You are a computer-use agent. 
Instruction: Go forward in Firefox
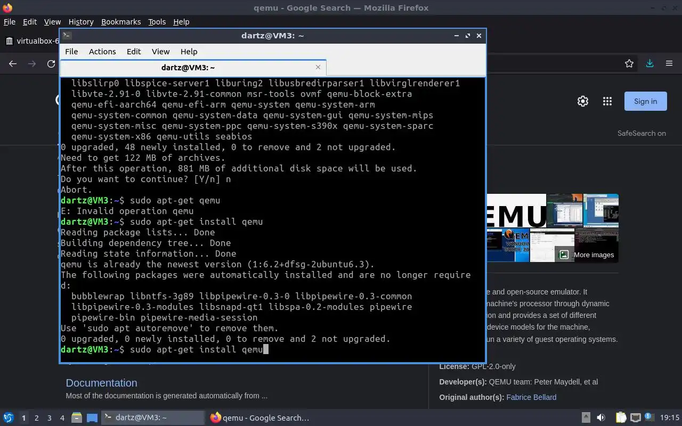[32, 64]
